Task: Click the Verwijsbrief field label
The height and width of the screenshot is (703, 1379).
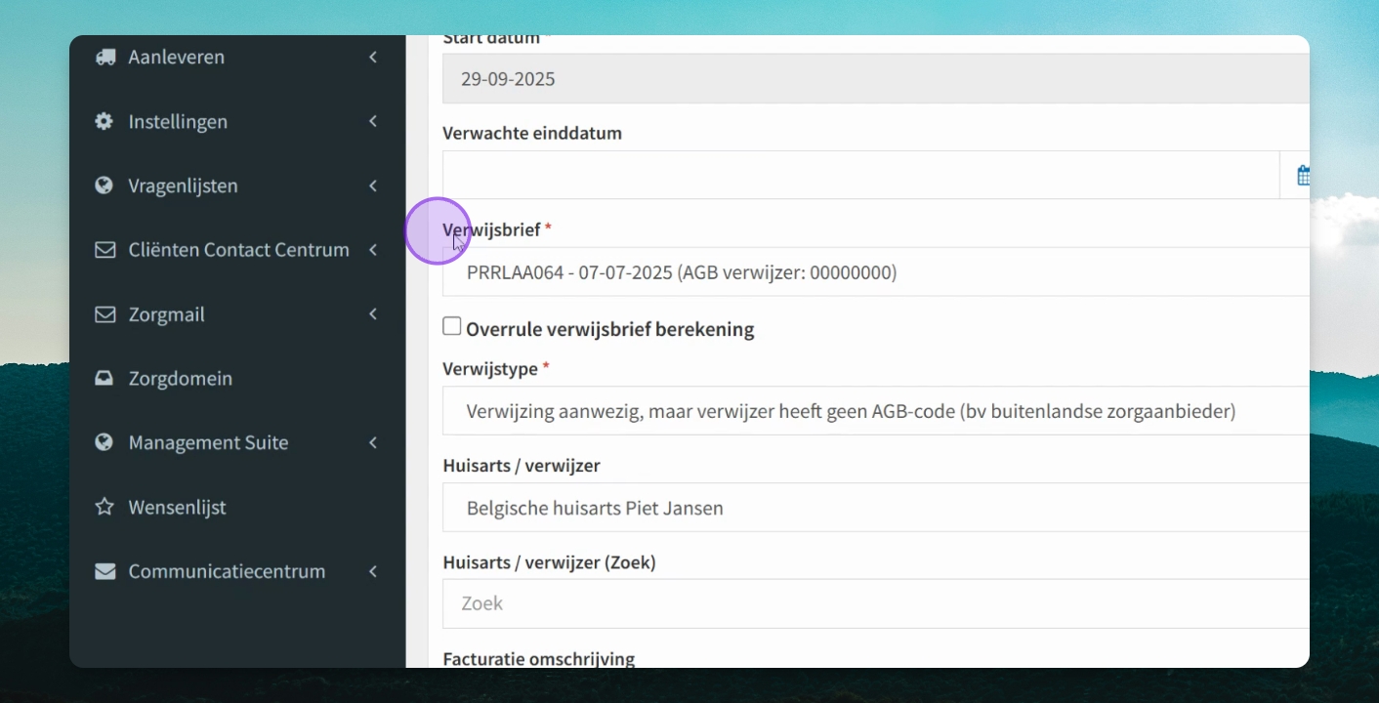Action: [491, 230]
